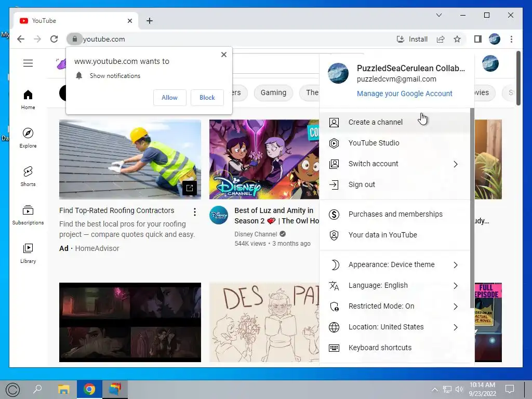The image size is (532, 399).
Task: Reload the YouTube page
Action: [54, 39]
